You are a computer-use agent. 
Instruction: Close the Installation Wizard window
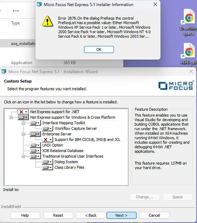click(x=191, y=72)
